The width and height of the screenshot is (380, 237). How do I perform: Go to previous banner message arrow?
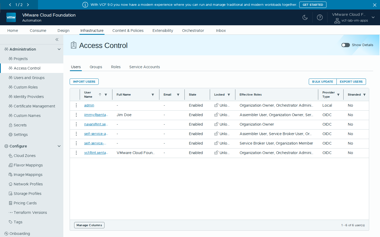[x=10, y=5]
